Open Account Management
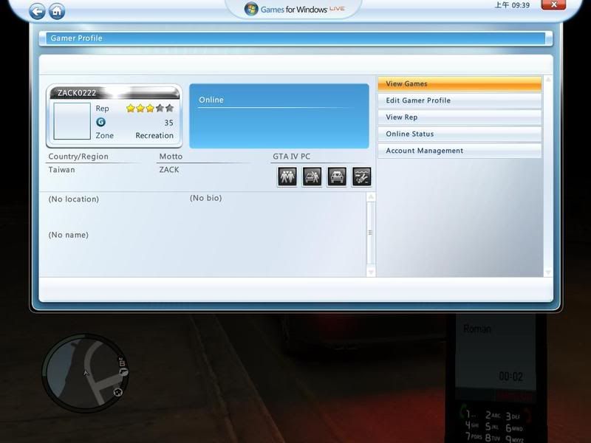The image size is (591, 443). pyautogui.click(x=459, y=151)
